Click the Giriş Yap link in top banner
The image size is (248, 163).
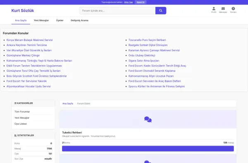point(129,2)
